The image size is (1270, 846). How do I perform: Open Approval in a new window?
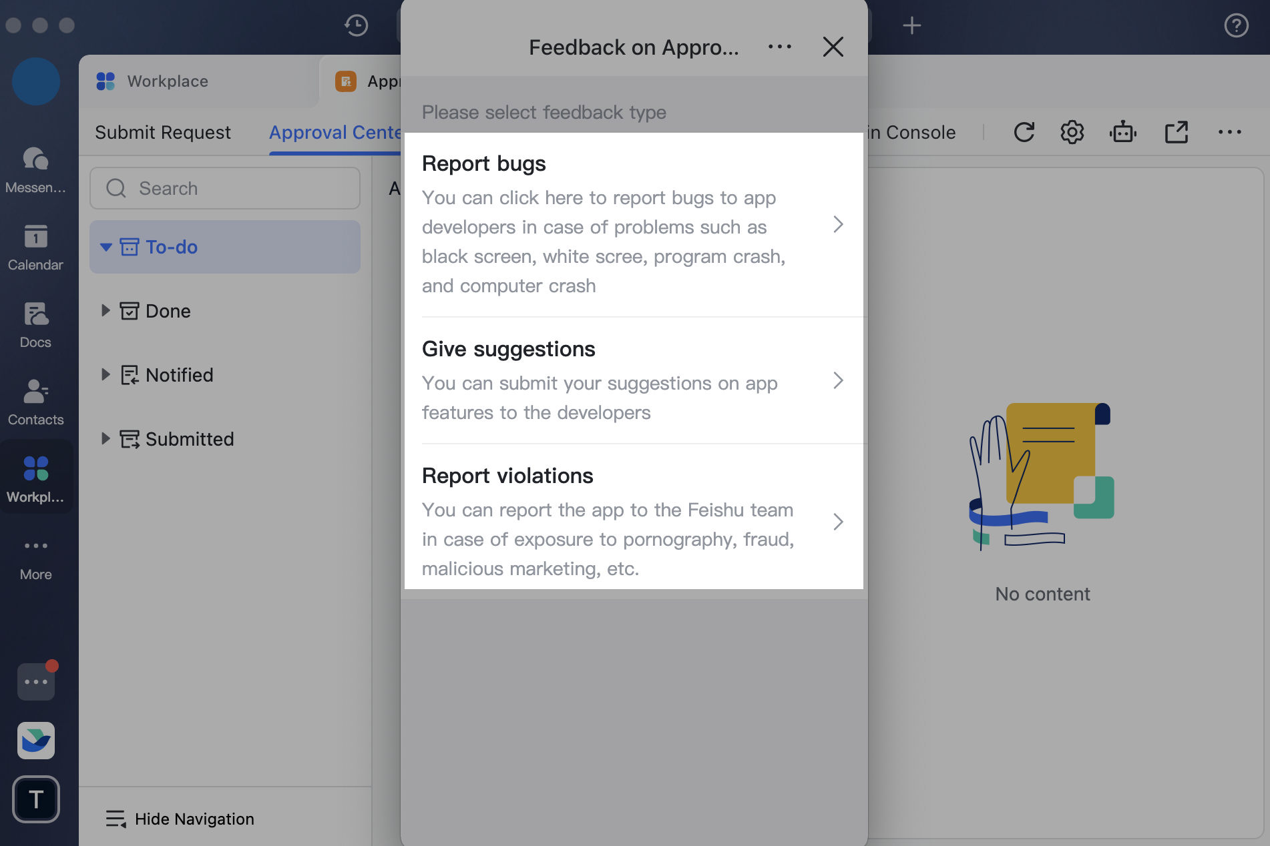coord(1177,132)
